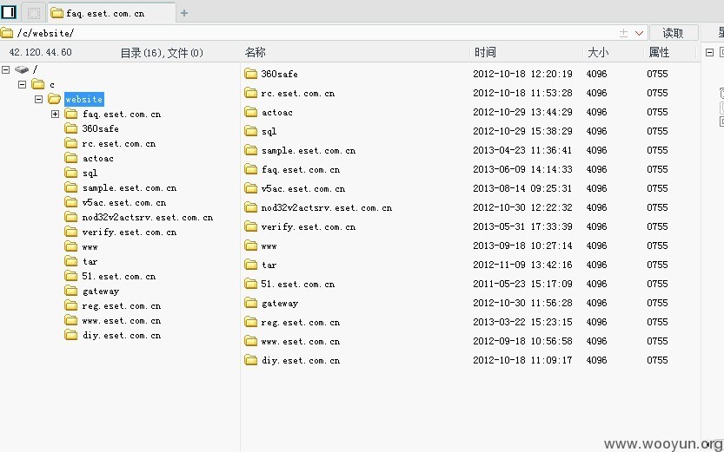Image resolution: width=724 pixels, height=452 pixels.
Task: Sort file list by 属性 column header
Action: (659, 53)
